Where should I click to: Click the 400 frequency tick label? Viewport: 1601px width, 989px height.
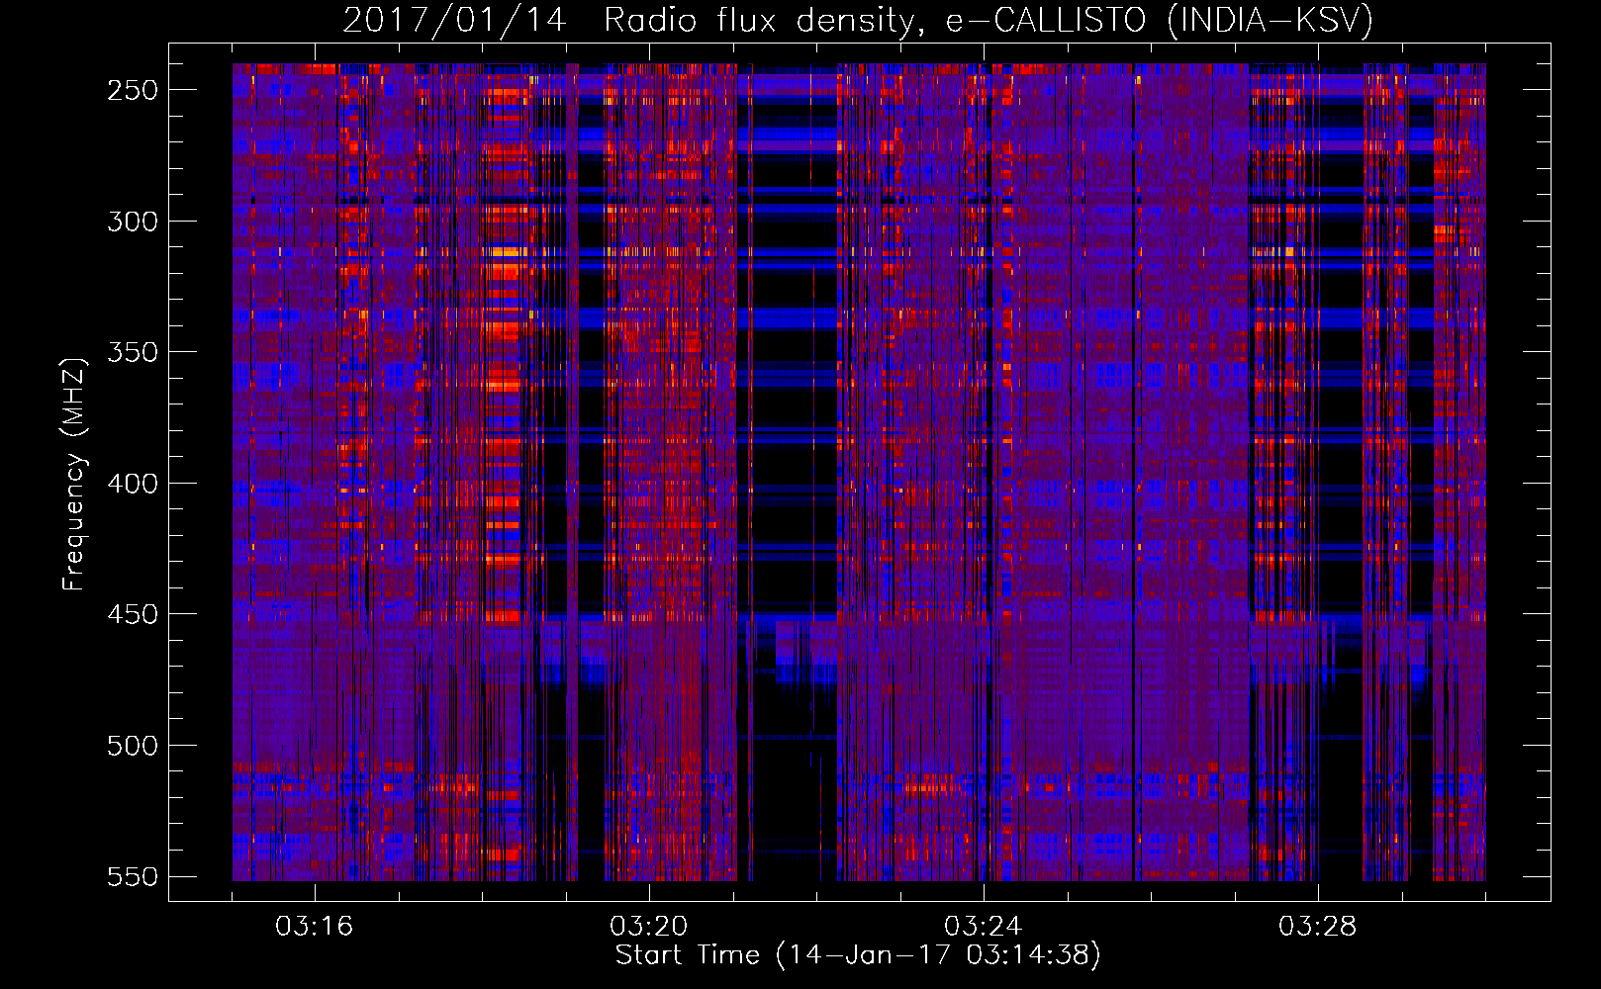[133, 484]
